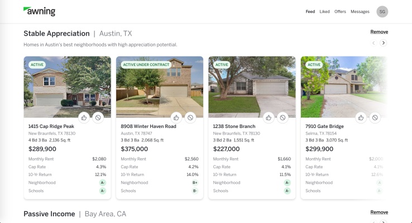Click ACTIVE status tag on Stone Branch

pyautogui.click(x=222, y=65)
